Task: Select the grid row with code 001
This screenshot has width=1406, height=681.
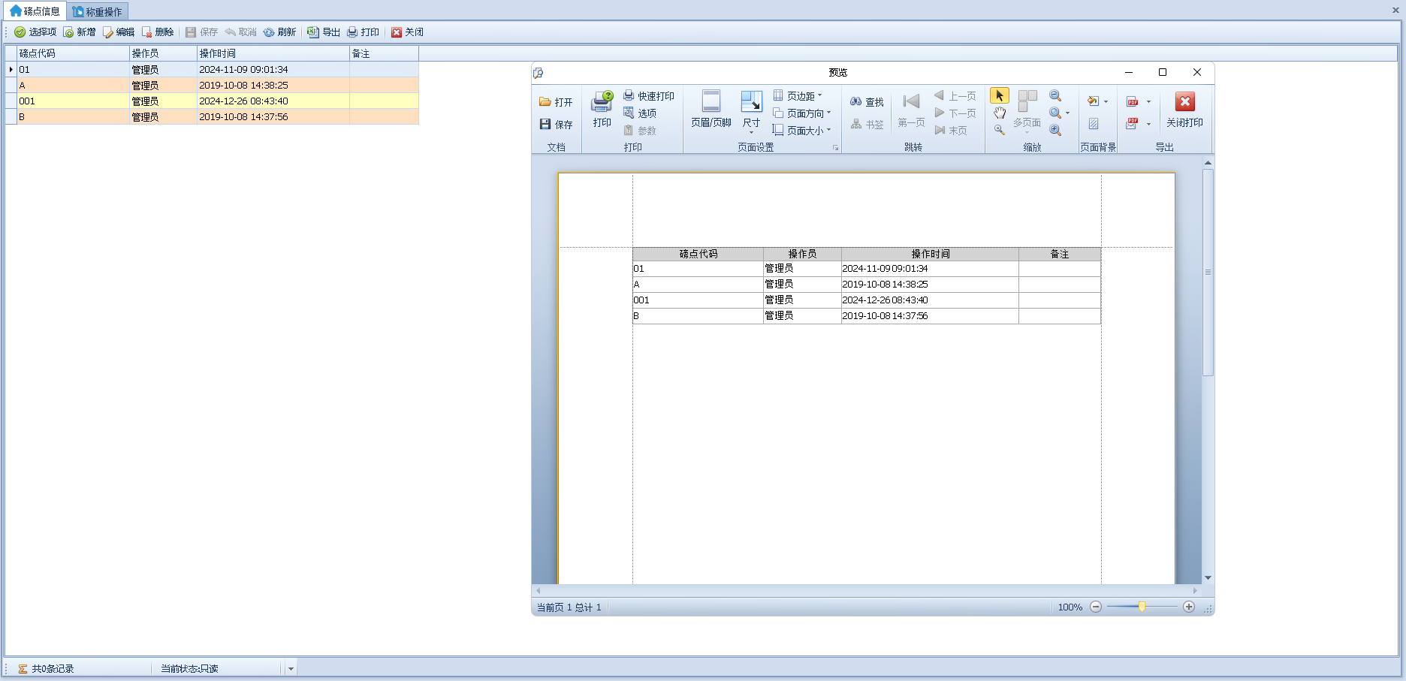Action: (212, 101)
